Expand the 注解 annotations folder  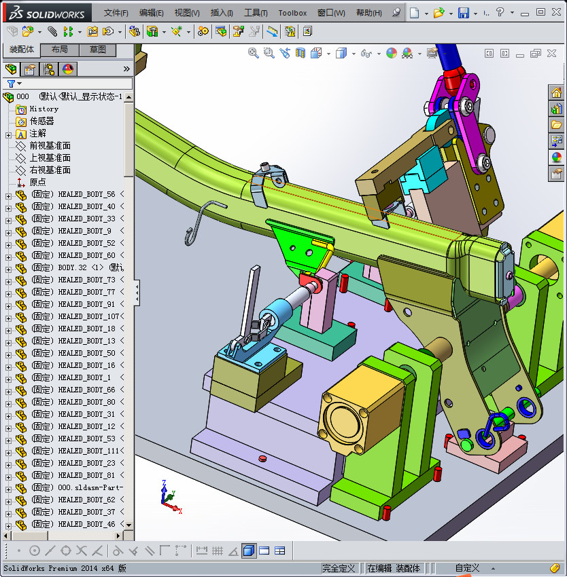[x=8, y=135]
